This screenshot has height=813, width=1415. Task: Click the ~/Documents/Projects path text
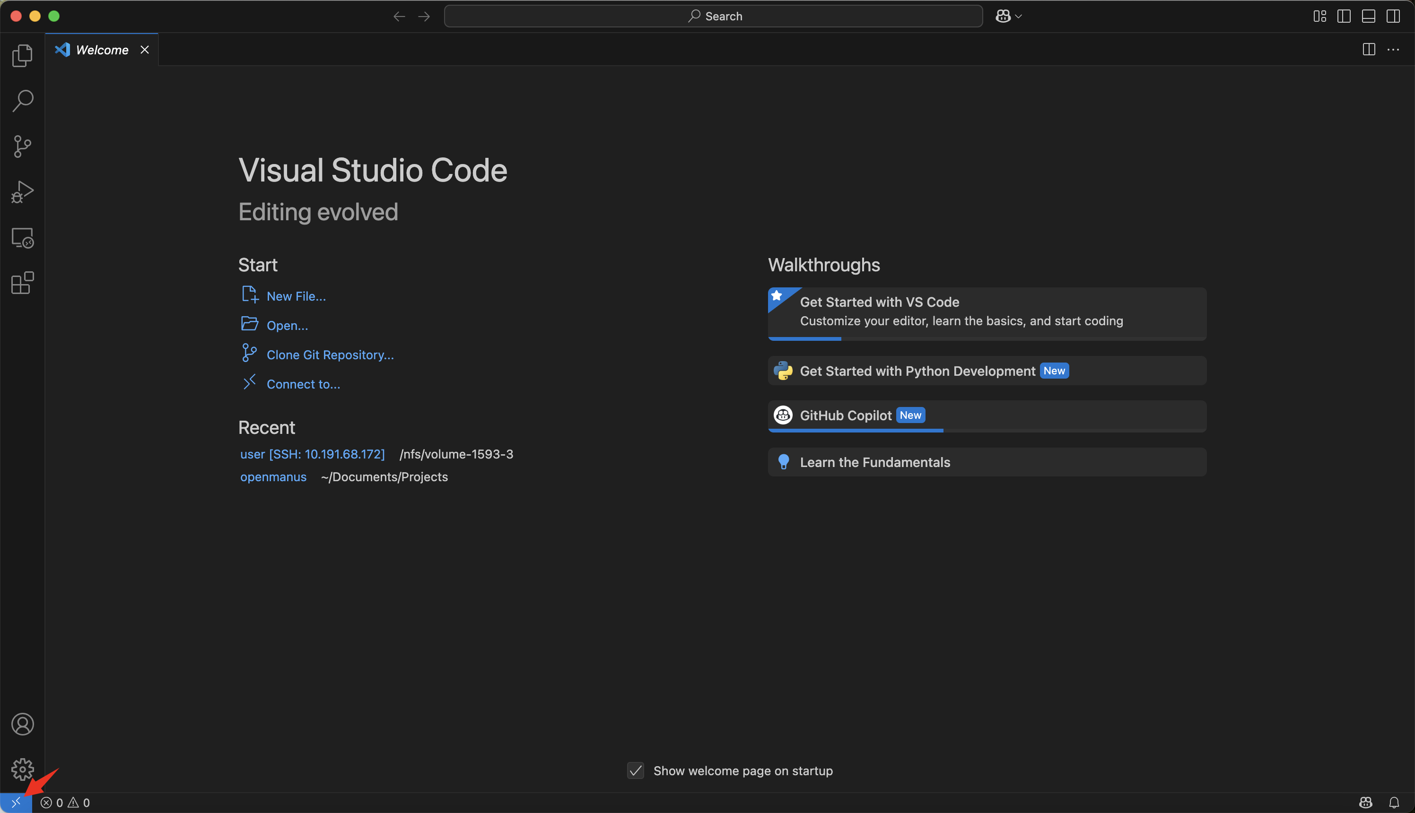pos(384,477)
